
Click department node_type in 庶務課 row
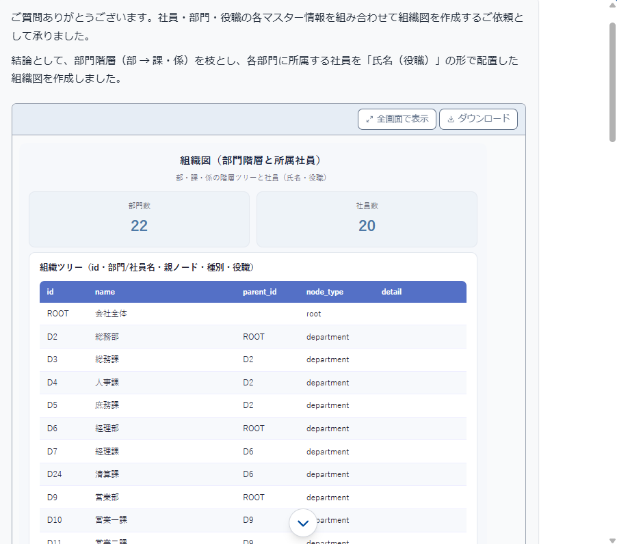pos(328,405)
